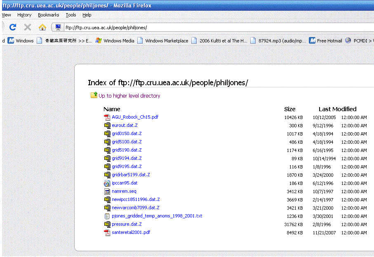Go to the Home page icon
374x257 pixels.
tap(42, 28)
